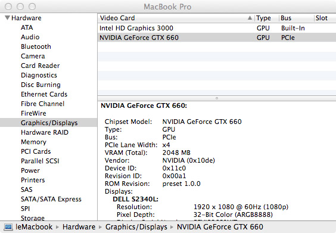336x233 pixels.
Task: Click the PCIe bus cell in table
Action: 288,38
